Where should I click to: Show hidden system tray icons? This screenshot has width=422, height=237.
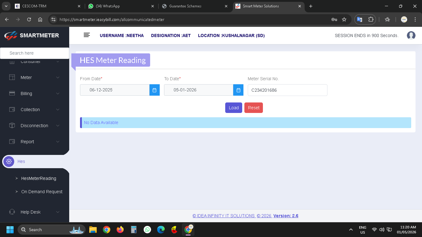tap(351, 230)
